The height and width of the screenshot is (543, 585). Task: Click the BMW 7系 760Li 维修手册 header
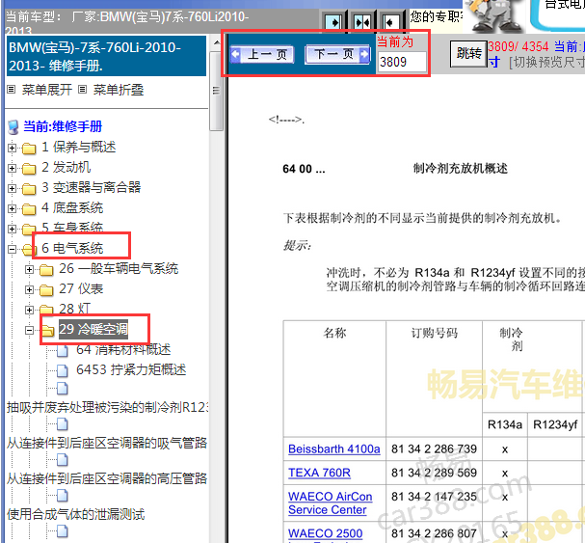click(x=106, y=56)
